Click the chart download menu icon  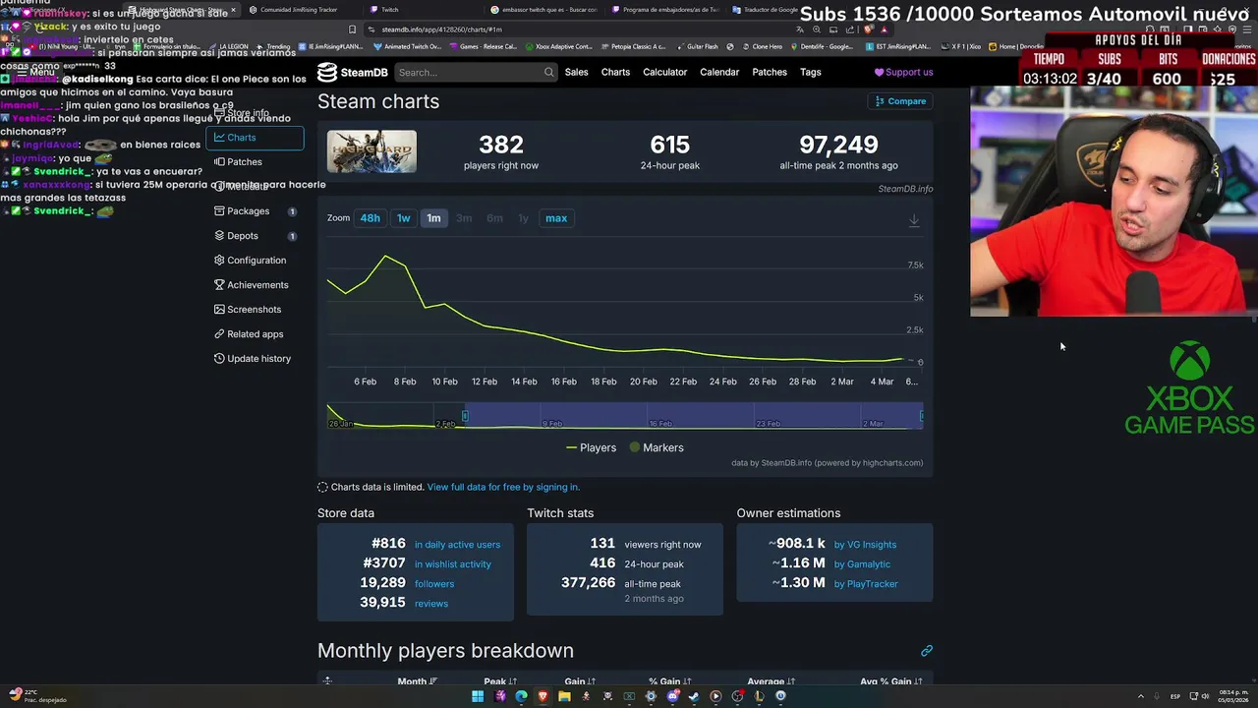[914, 221]
